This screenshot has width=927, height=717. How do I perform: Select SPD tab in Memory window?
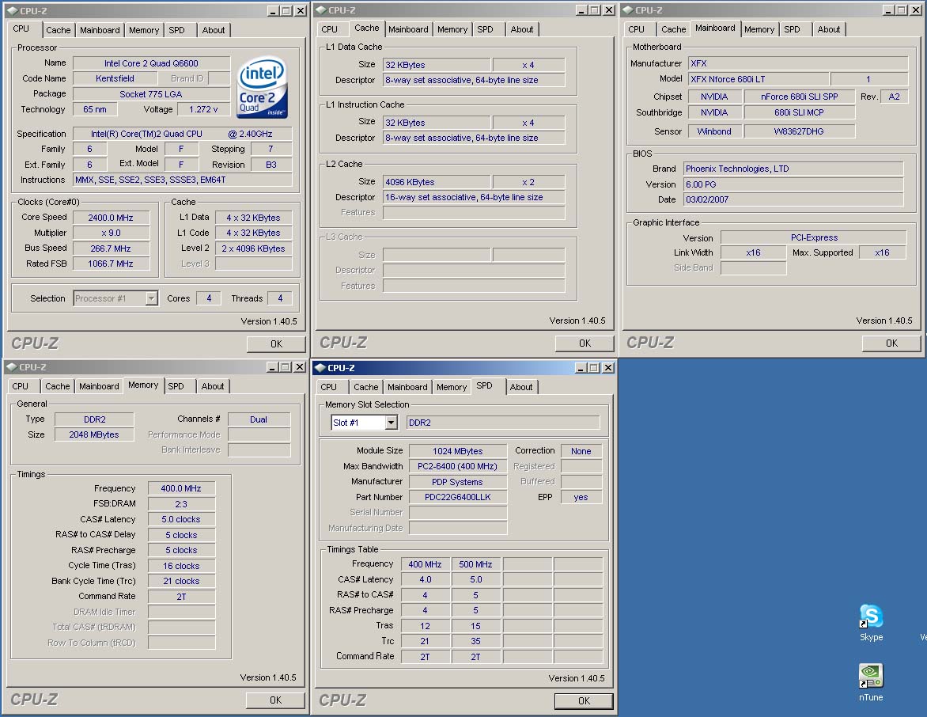coord(176,386)
